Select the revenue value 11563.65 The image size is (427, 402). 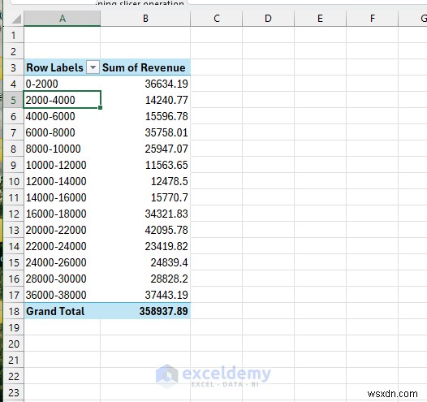[145, 165]
